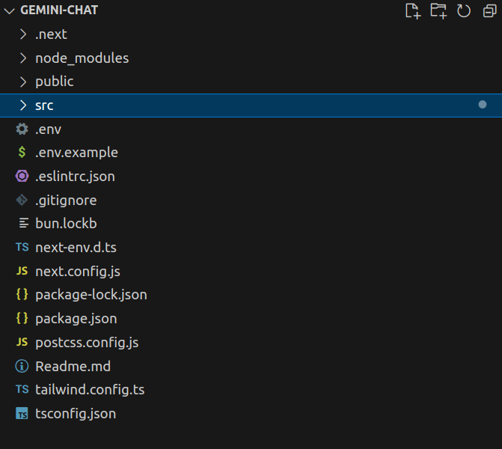Viewport: 502px width, 449px height.
Task: Click the TS icon beside tailwind.config.ts
Action: click(22, 389)
